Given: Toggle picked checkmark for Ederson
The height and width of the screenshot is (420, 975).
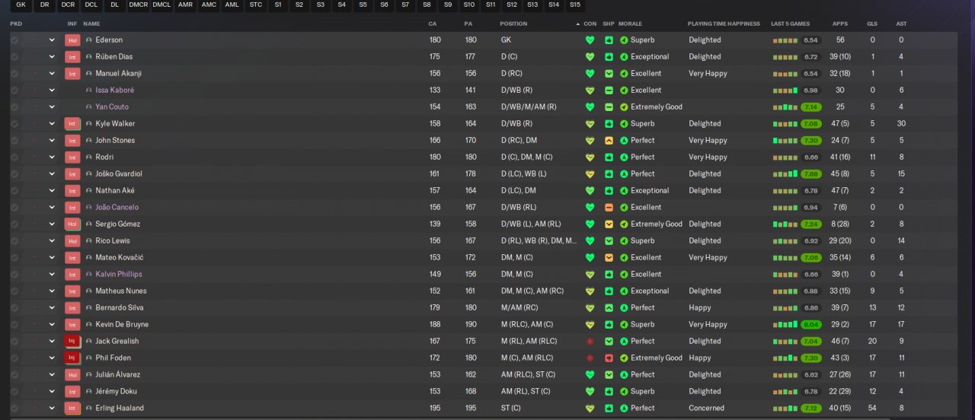Looking at the screenshot, I should tap(14, 40).
